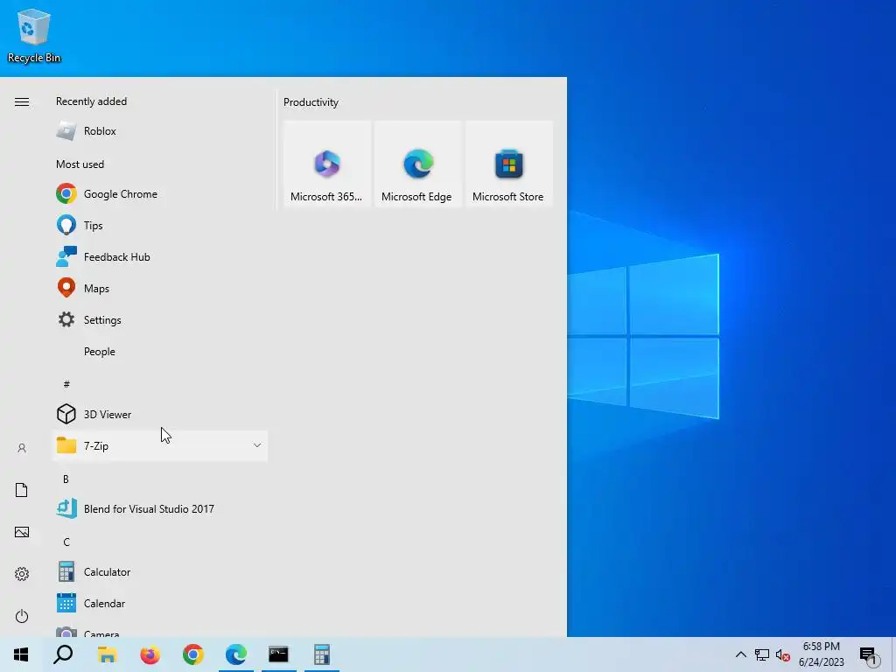Open network status tray icon
Viewport: 896px width, 672px height.
762,654
